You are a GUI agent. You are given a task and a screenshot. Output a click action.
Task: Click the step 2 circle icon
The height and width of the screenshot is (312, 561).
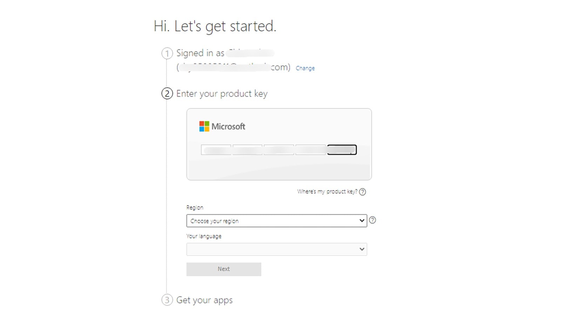pos(167,94)
